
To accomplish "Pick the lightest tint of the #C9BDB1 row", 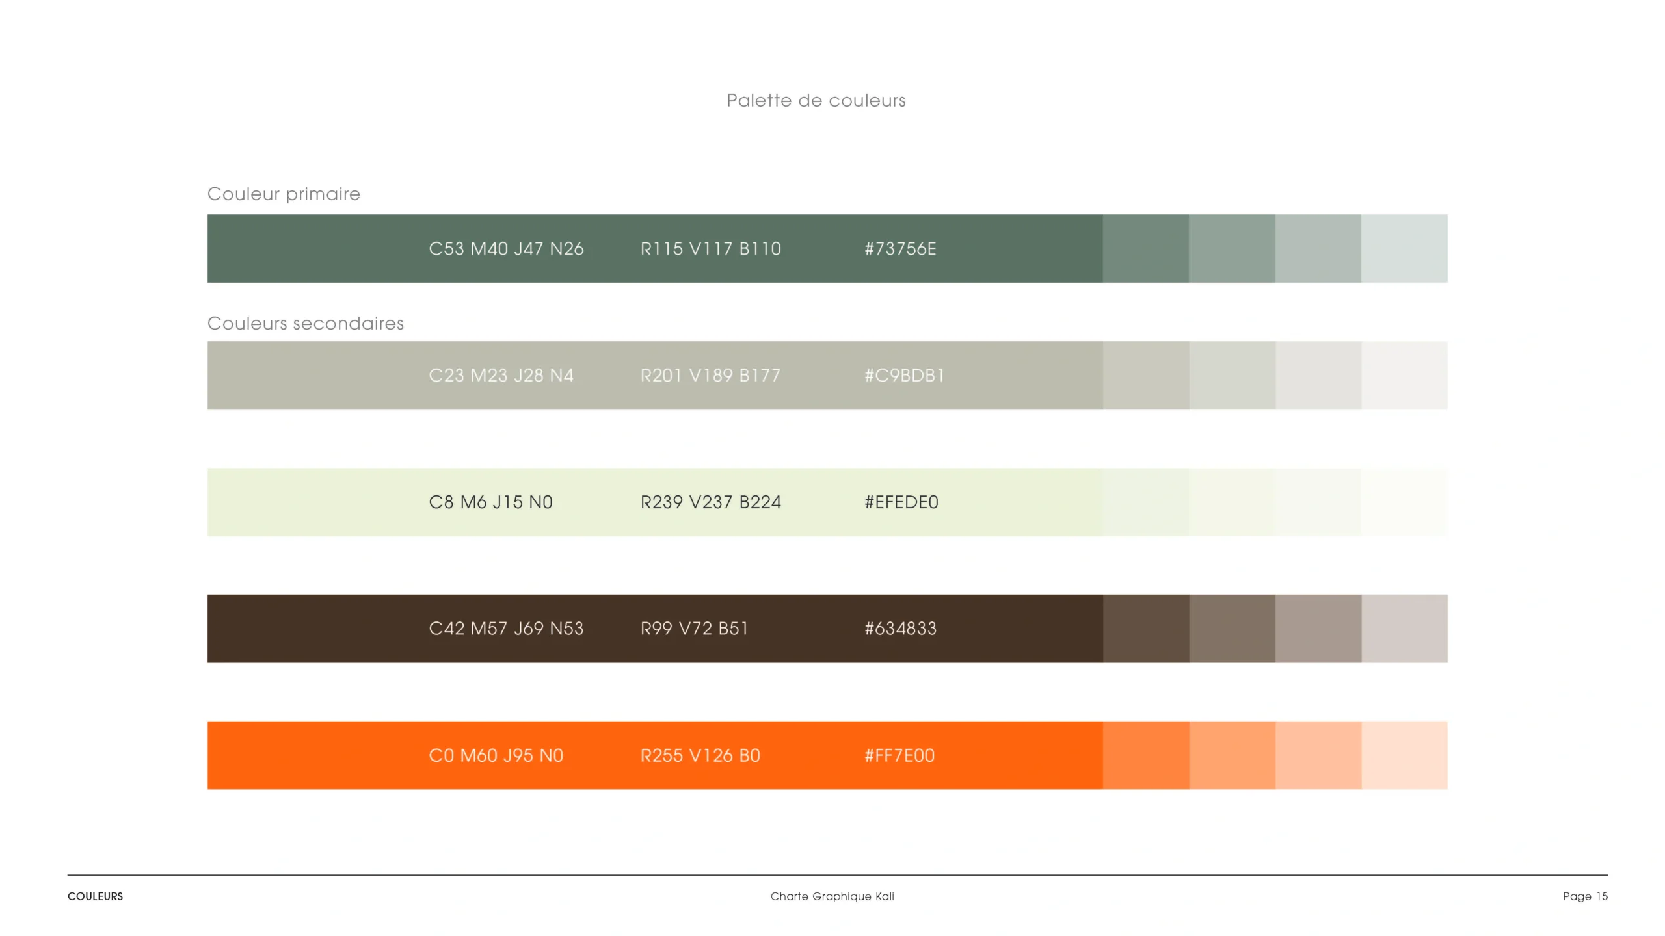I will pos(1405,376).
